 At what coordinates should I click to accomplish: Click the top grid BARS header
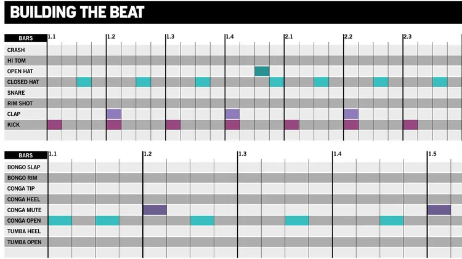pos(26,38)
